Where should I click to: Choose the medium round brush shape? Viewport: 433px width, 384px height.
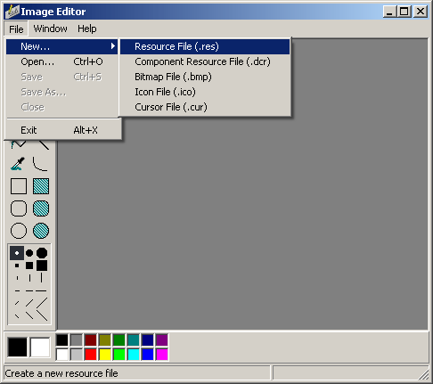click(29, 253)
